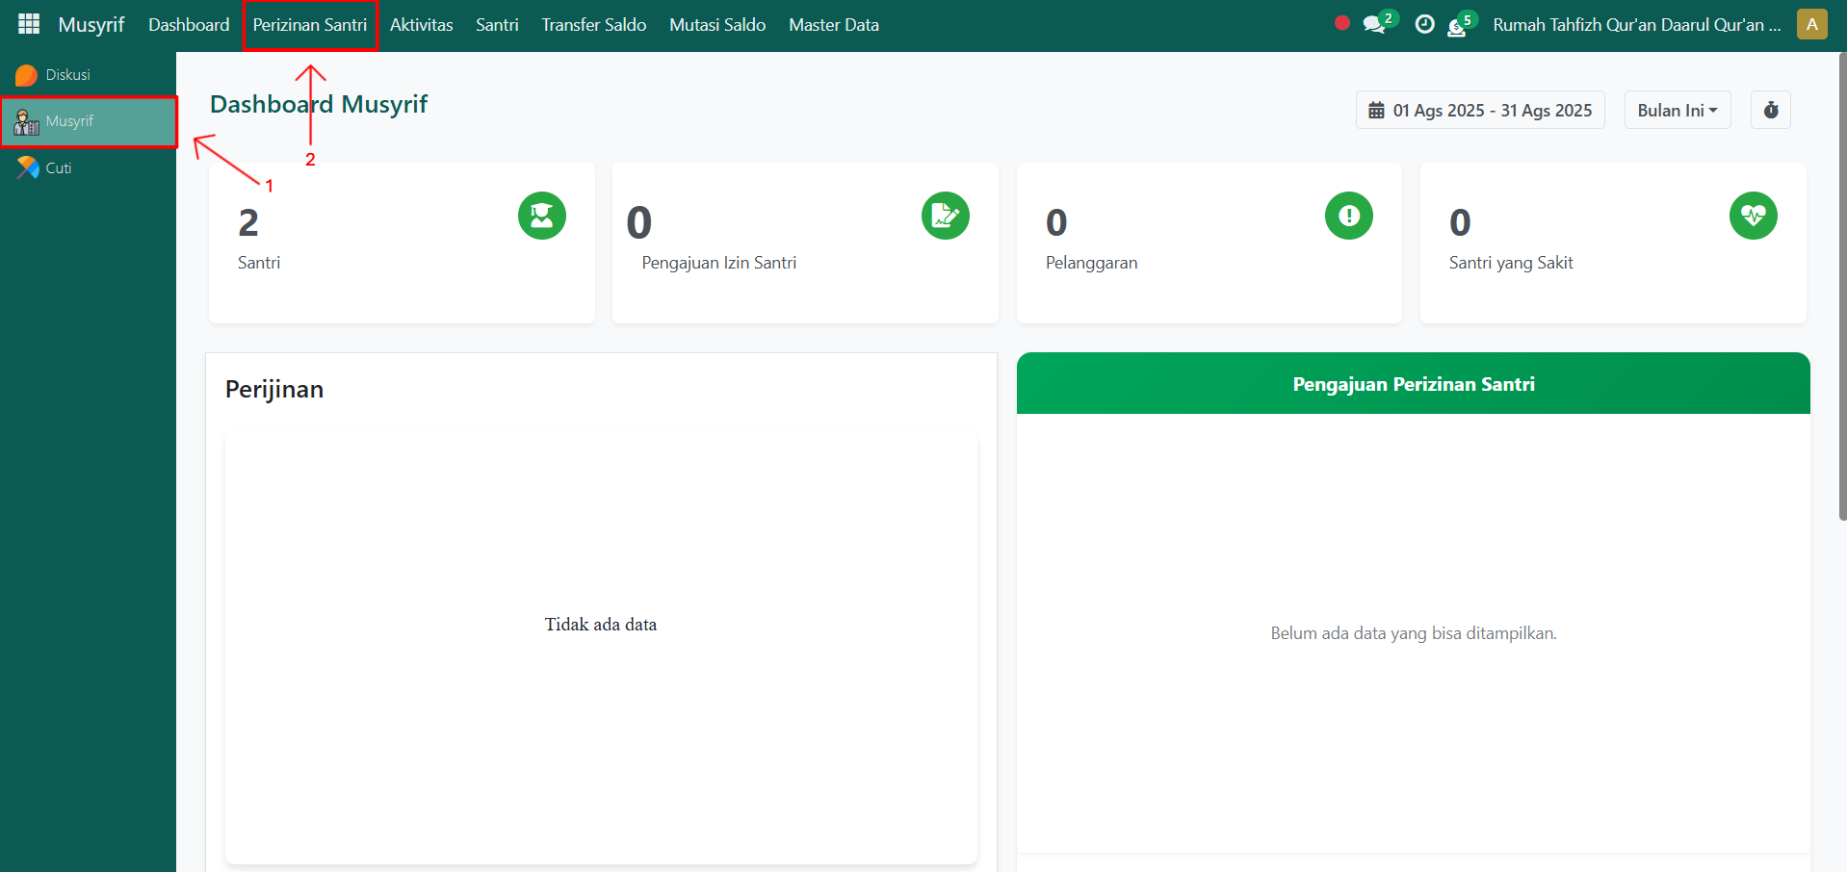1847x872 pixels.
Task: Click the Pelanggaran exclamation icon
Action: pyautogui.click(x=1348, y=216)
